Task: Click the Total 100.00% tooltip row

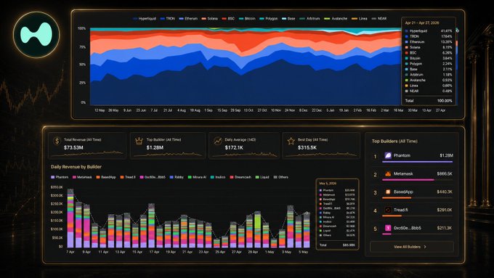Action: coord(429,101)
